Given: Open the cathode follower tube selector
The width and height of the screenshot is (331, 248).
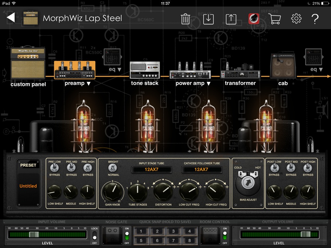Looking at the screenshot, I should pos(201,169).
